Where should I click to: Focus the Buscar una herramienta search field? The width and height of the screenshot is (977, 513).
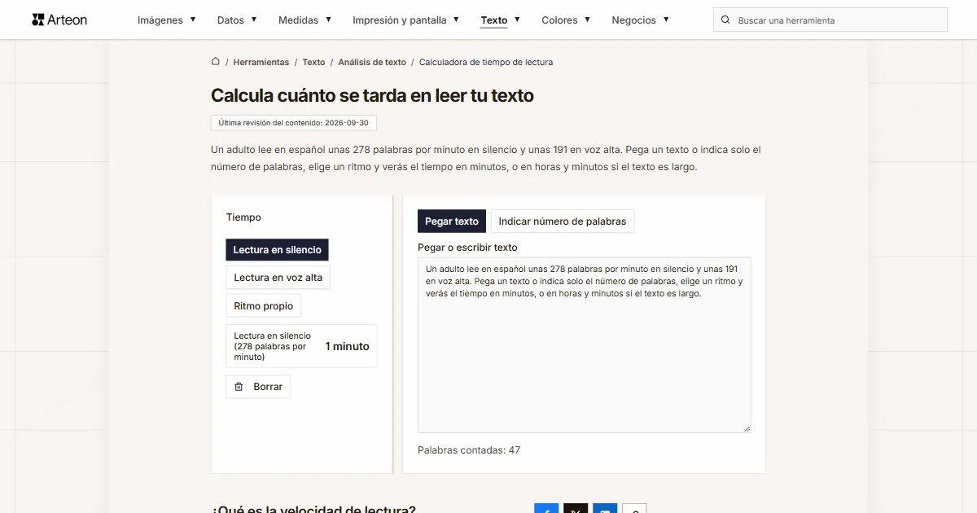click(830, 20)
